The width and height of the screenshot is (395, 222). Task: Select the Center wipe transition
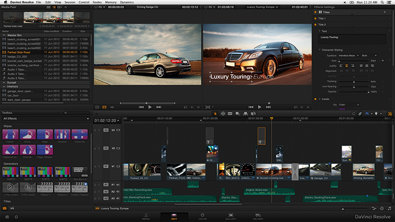click(x=10, y=134)
